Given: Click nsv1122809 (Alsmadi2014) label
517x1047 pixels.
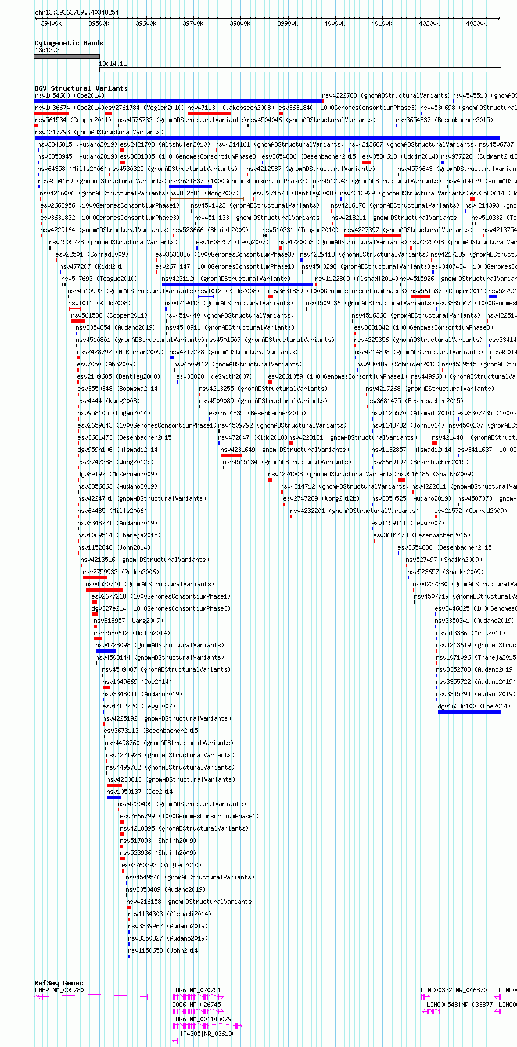Looking at the screenshot, I should click(357, 279).
